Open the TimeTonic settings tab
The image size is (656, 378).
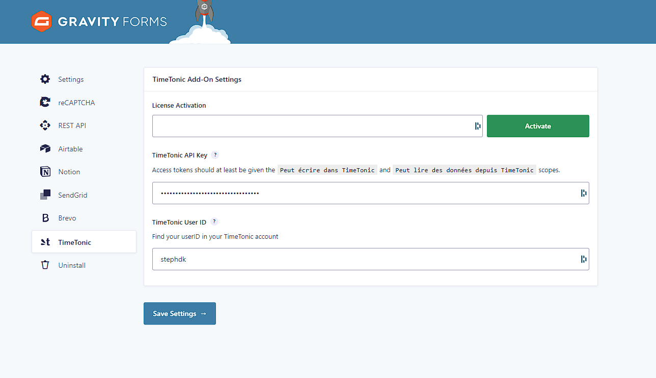(x=74, y=242)
